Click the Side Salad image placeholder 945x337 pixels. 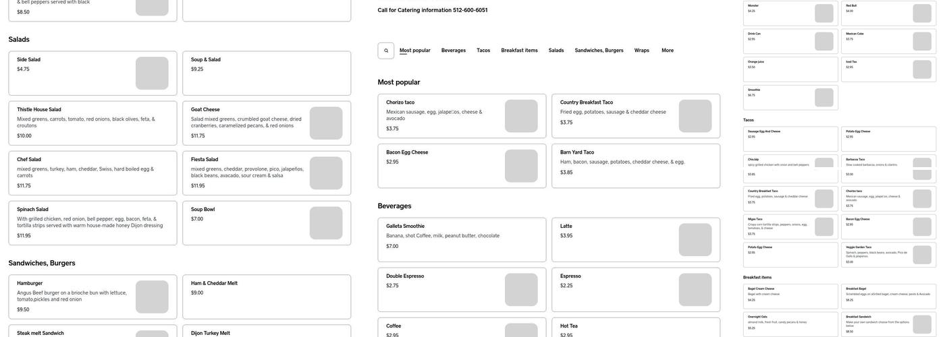[x=152, y=73]
